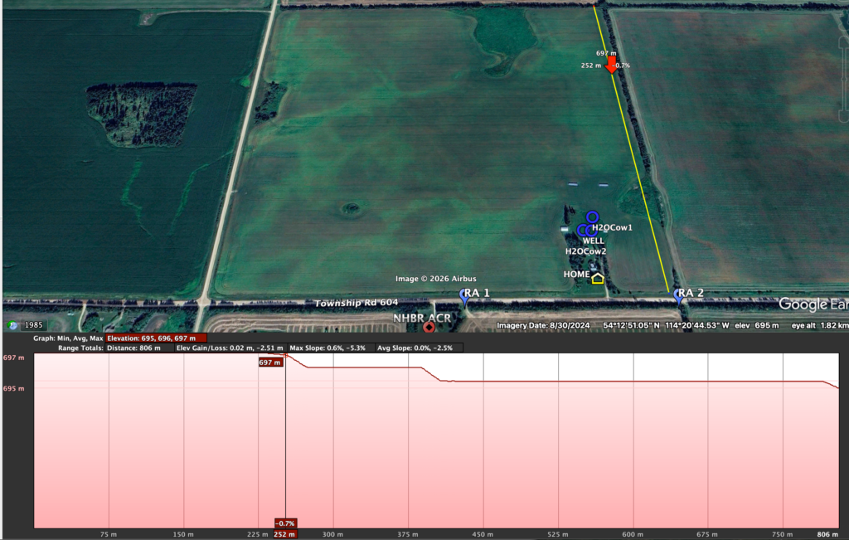Click the topmost blue circle placemark
This screenshot has width=849, height=540.
592,216
